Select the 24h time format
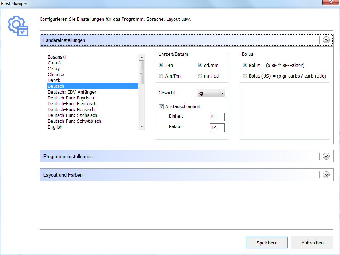 tap(161, 66)
